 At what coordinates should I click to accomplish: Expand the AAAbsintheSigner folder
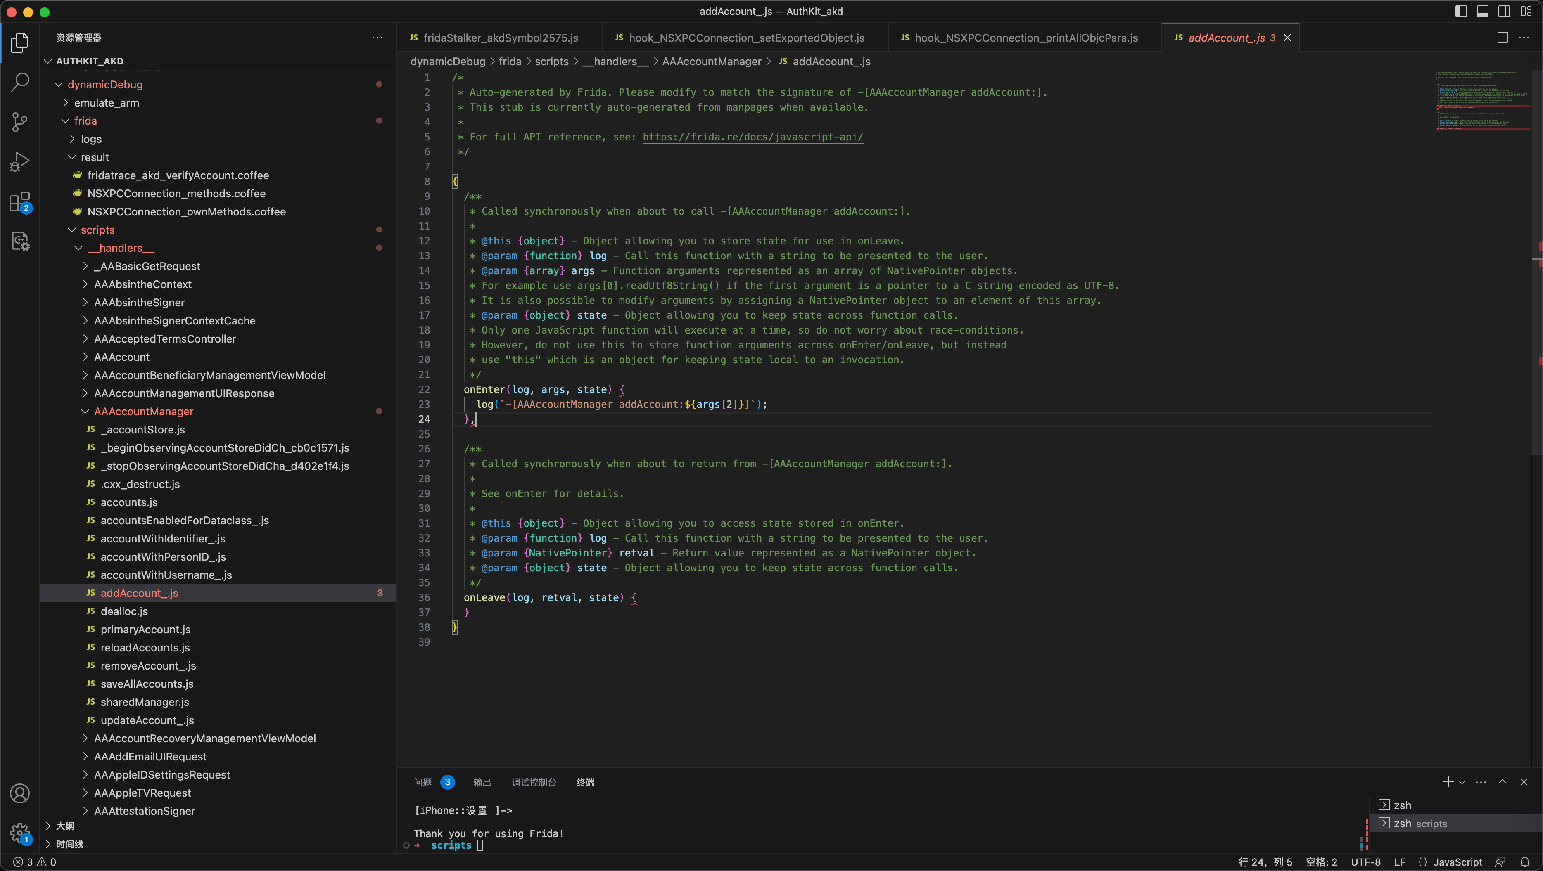(139, 302)
